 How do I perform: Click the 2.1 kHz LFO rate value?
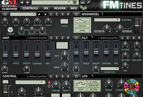click(x=94, y=82)
